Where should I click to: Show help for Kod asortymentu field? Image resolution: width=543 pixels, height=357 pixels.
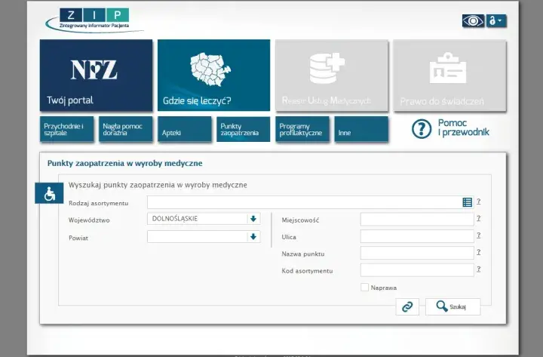point(479,269)
